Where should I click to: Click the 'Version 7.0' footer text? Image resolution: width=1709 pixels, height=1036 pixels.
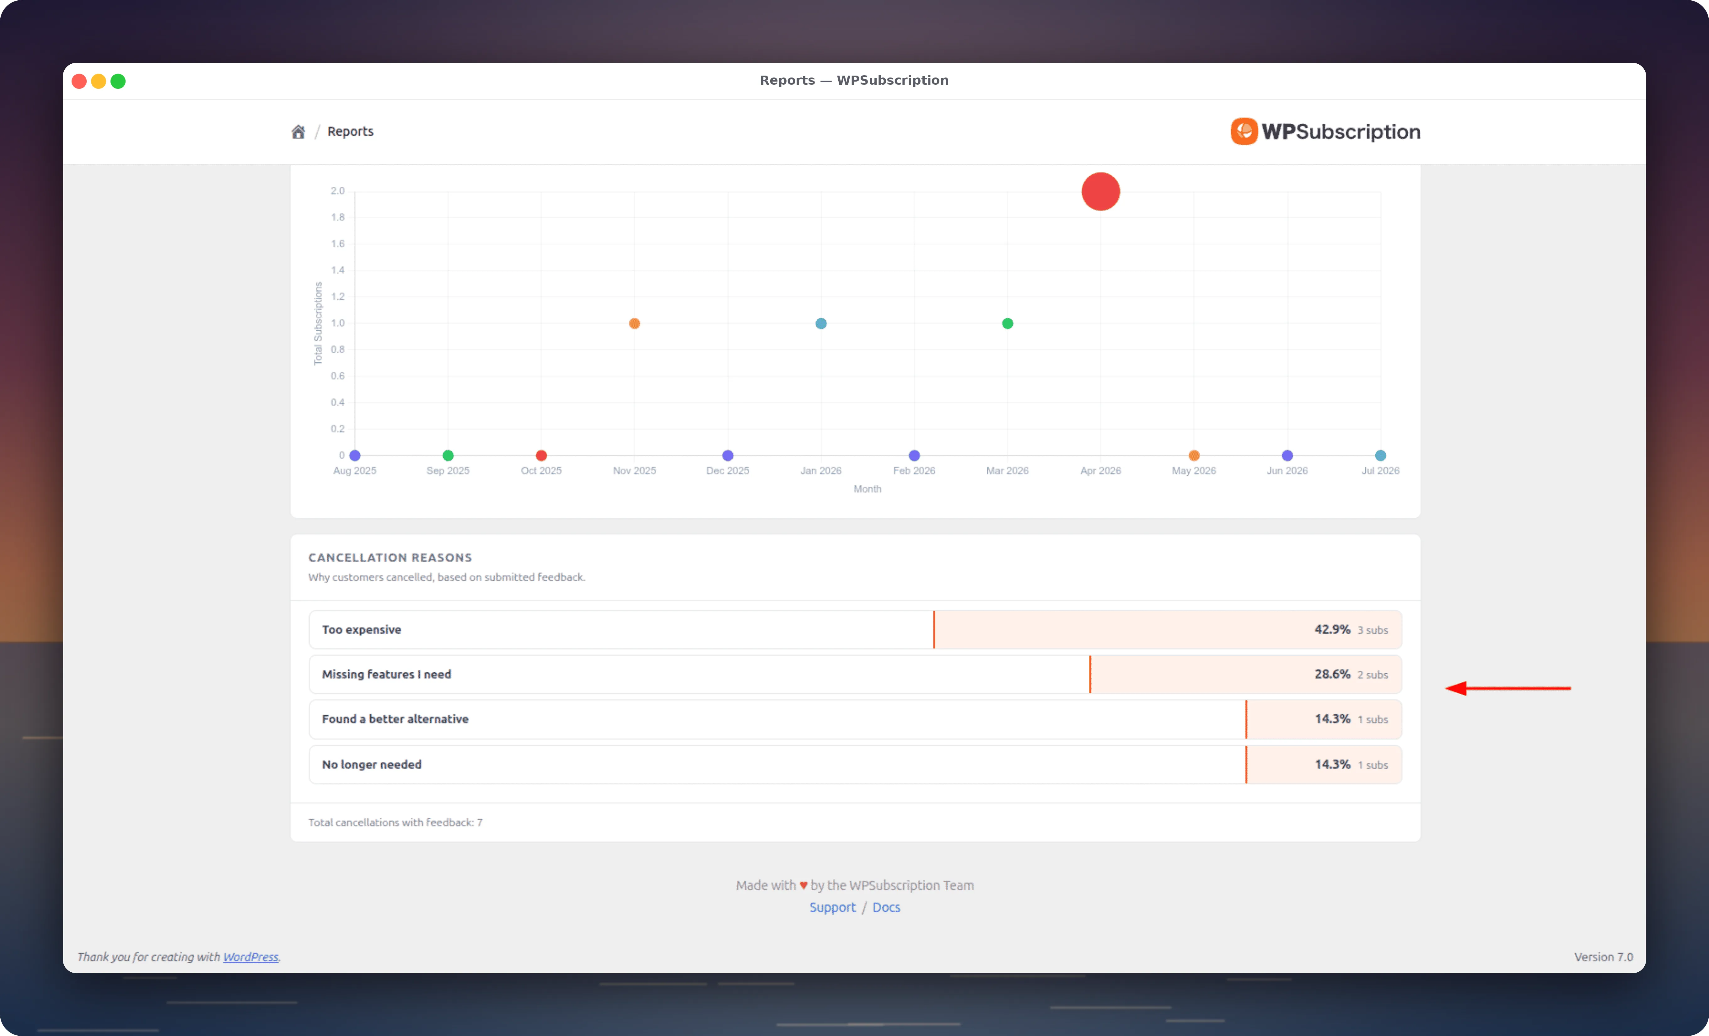pyautogui.click(x=1604, y=957)
